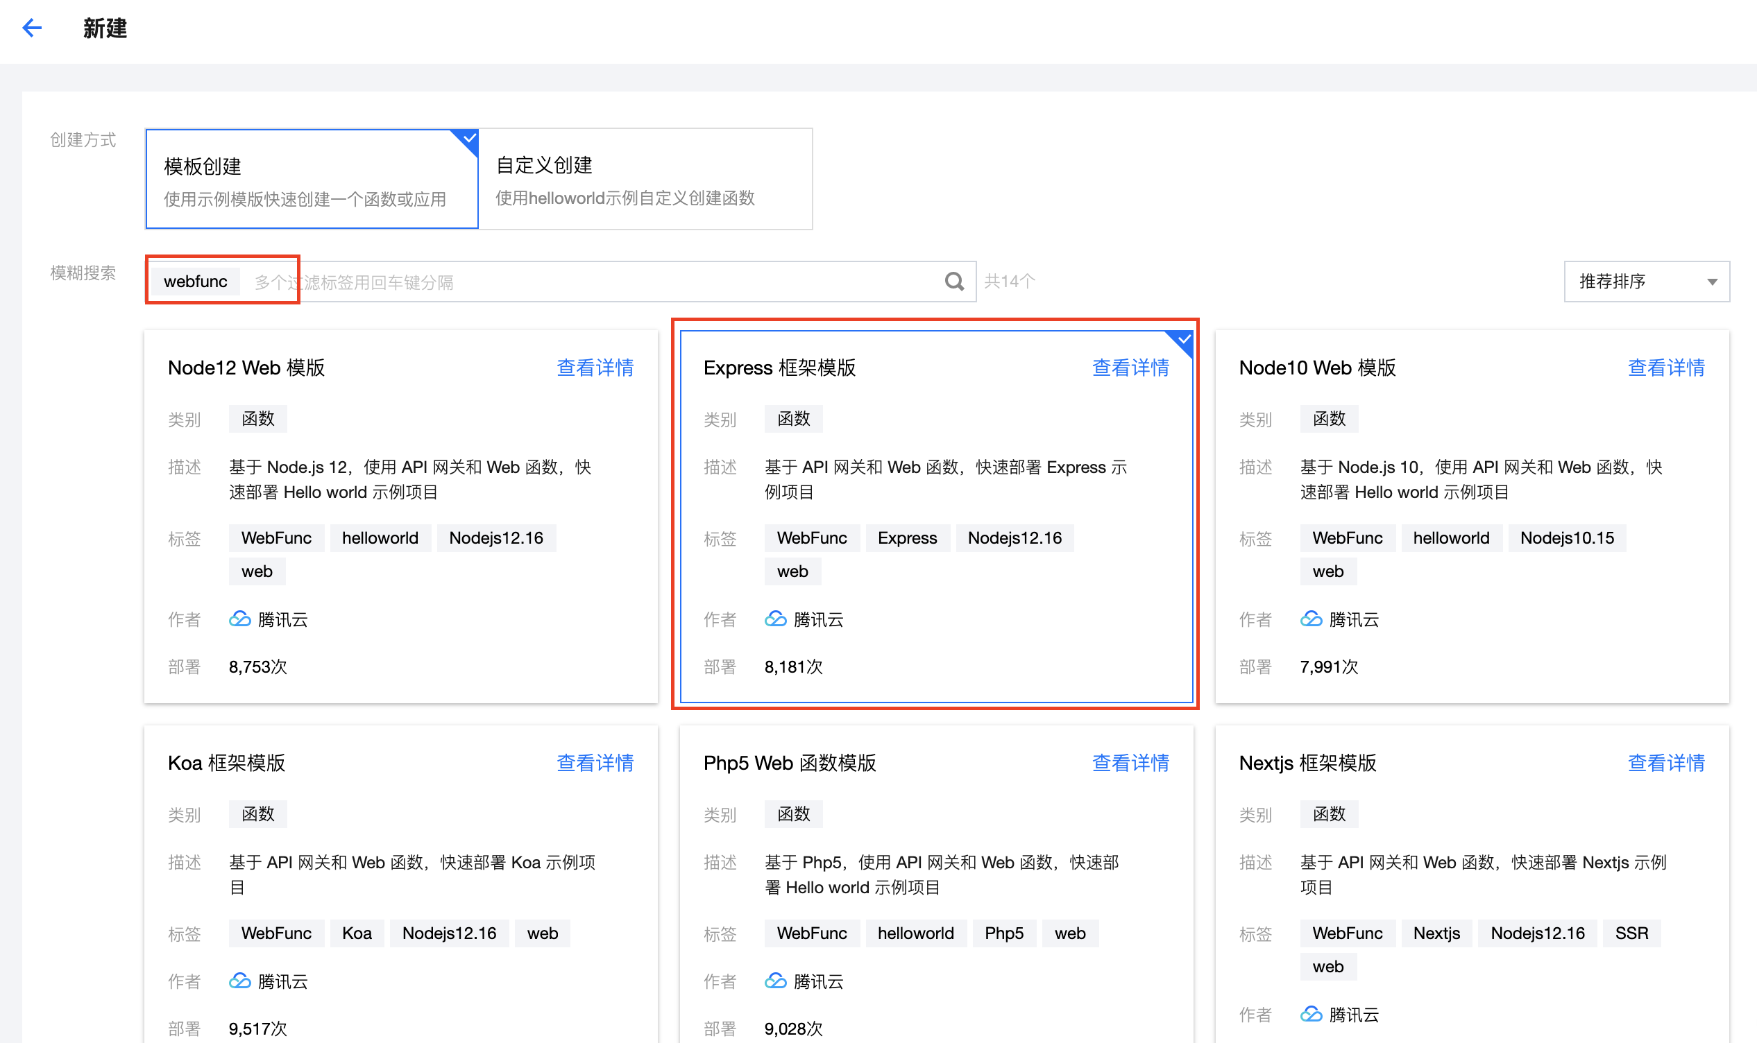Image resolution: width=1757 pixels, height=1043 pixels.
Task: Click 7,991次 deployment count
Action: pyautogui.click(x=1329, y=667)
